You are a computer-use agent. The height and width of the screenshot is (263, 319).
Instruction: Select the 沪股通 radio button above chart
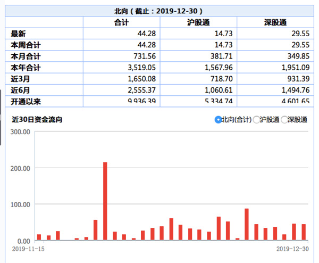coord(257,120)
